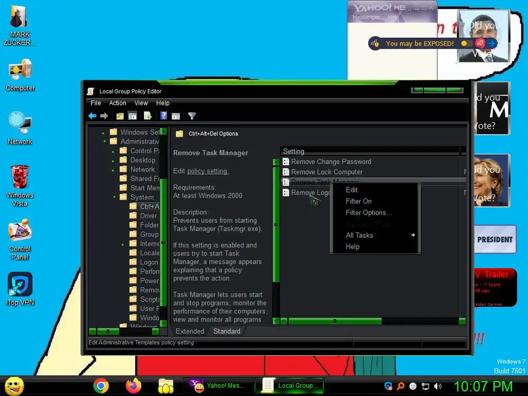Switch to the Standard tab
The height and width of the screenshot is (396, 528).
click(x=227, y=331)
